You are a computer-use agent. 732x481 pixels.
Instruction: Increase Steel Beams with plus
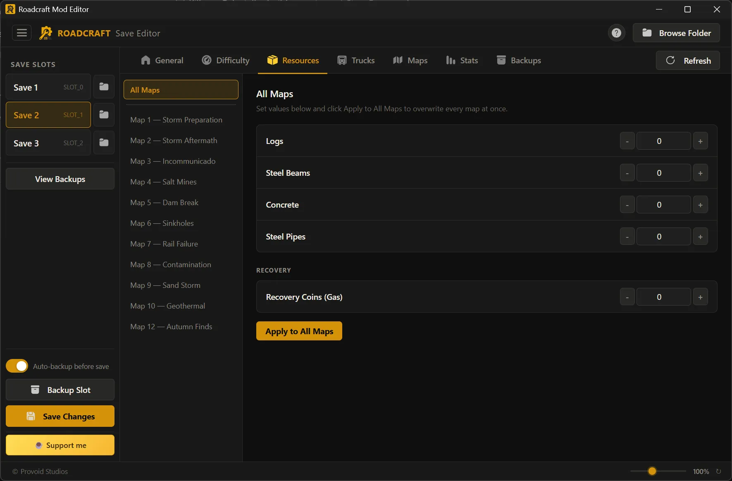coord(700,173)
